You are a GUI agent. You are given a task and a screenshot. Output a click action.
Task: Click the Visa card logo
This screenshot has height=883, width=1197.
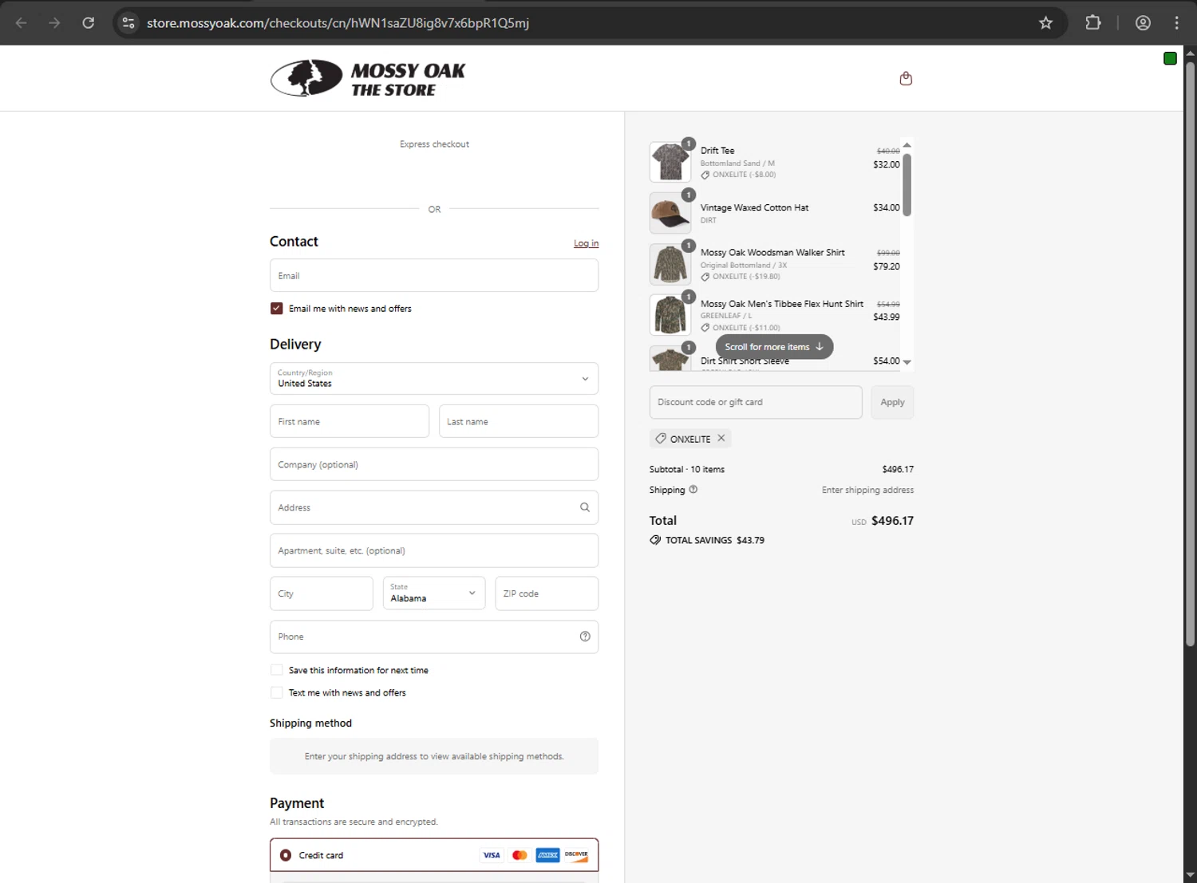pyautogui.click(x=492, y=855)
